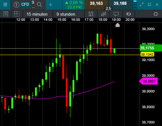
Task: Change the candlestick chart type
Action: pyautogui.click(x=104, y=14)
